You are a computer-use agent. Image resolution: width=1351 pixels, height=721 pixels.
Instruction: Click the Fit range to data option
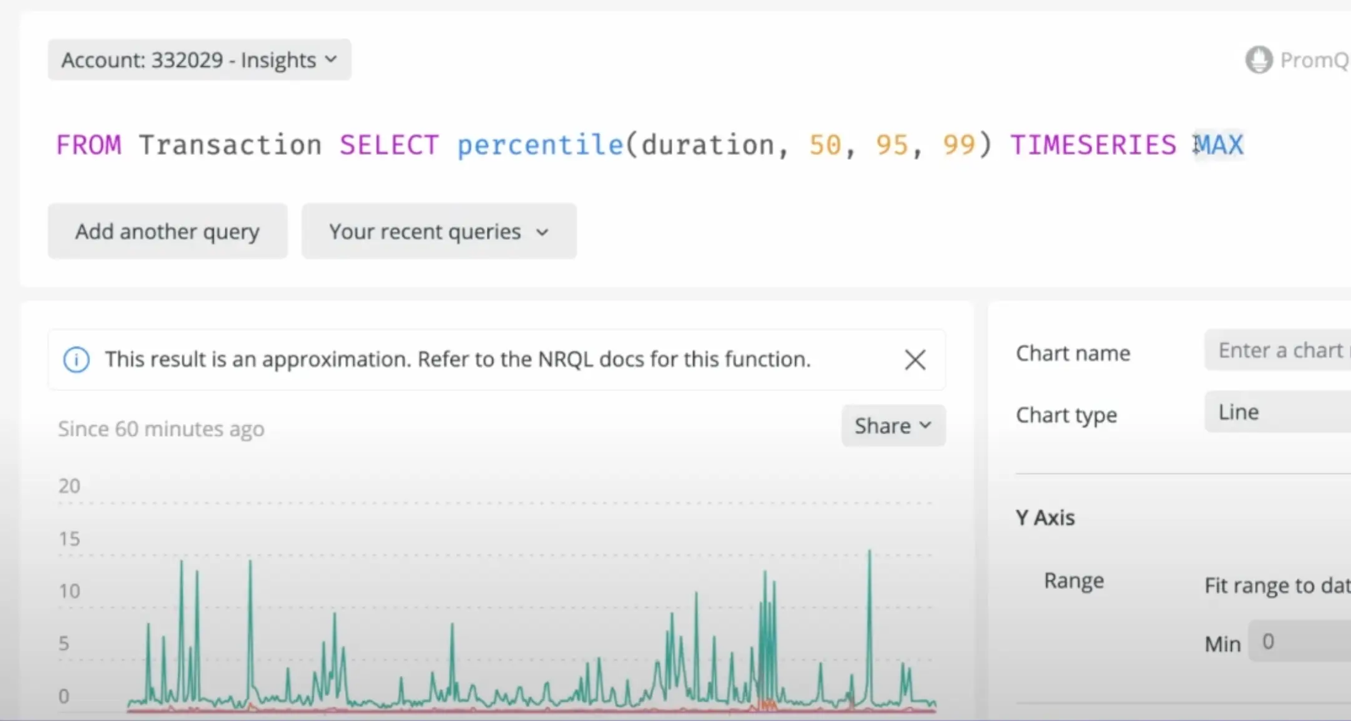click(x=1277, y=586)
